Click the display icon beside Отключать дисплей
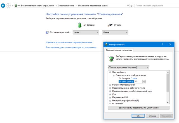 47,32
